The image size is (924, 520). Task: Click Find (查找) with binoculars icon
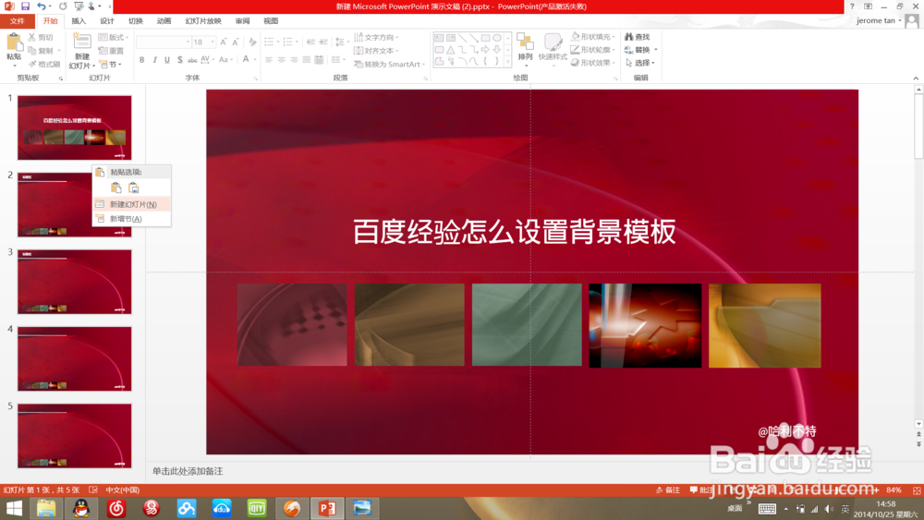pos(638,37)
